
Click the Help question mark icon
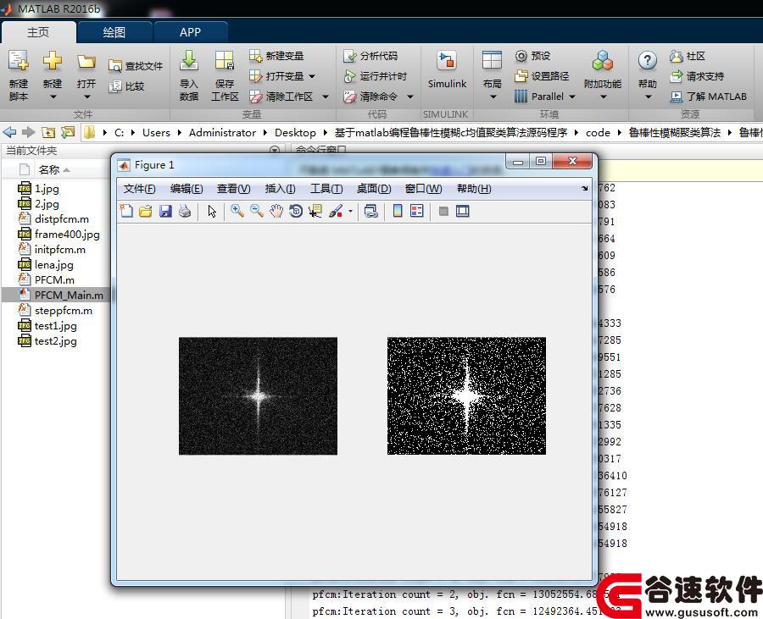(647, 61)
